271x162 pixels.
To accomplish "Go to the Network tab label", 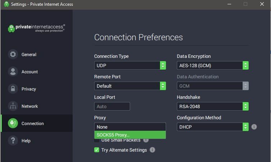I will (x=29, y=106).
